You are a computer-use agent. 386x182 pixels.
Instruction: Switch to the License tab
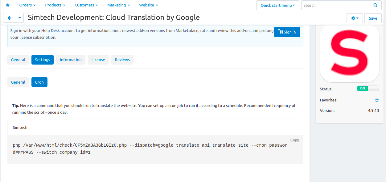(x=98, y=60)
